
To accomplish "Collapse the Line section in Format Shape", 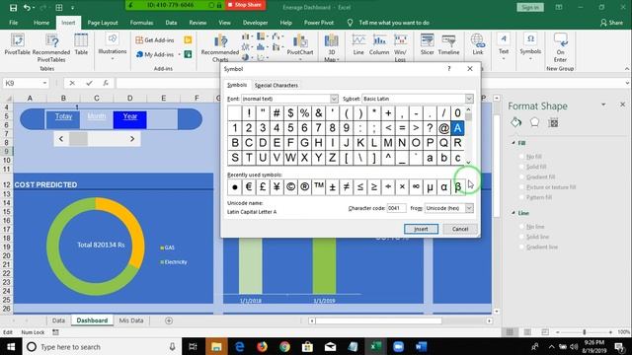I will coord(513,213).
